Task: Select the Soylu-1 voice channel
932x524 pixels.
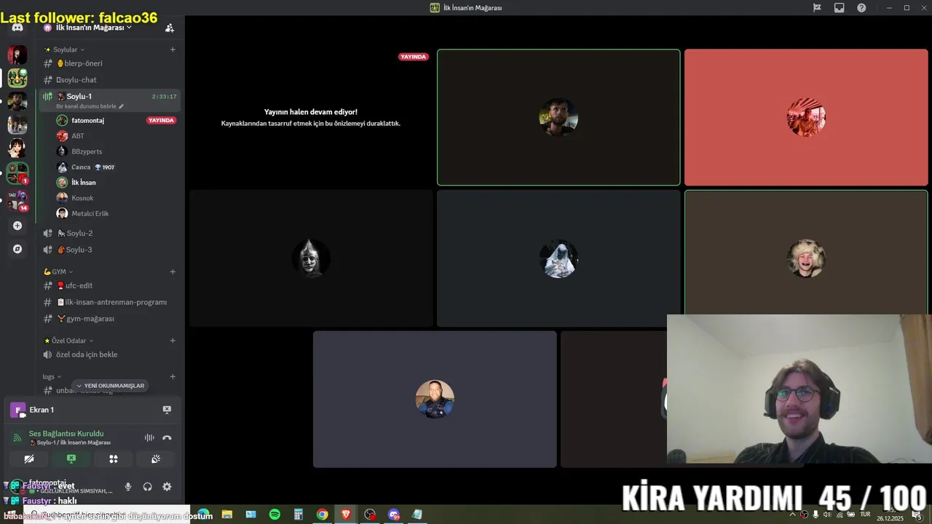Action: (x=109, y=100)
